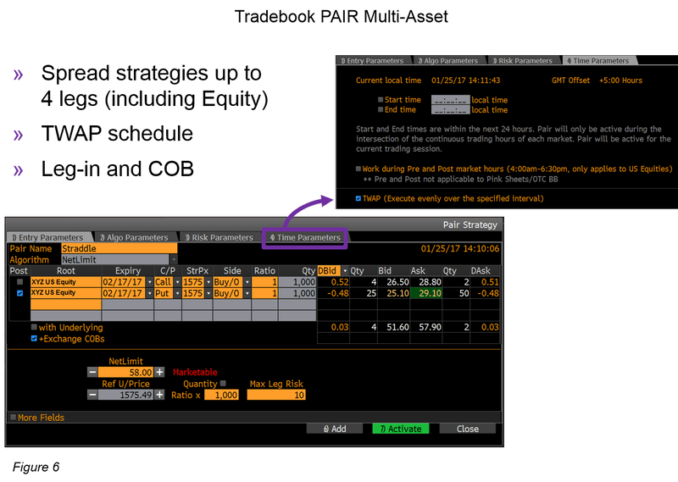678x482 pixels.
Task: Decrease Ref U/Price with the minus button
Action: (x=92, y=395)
